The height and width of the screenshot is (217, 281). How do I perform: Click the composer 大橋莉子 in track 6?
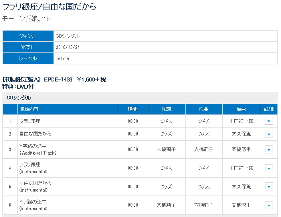tap(204, 205)
